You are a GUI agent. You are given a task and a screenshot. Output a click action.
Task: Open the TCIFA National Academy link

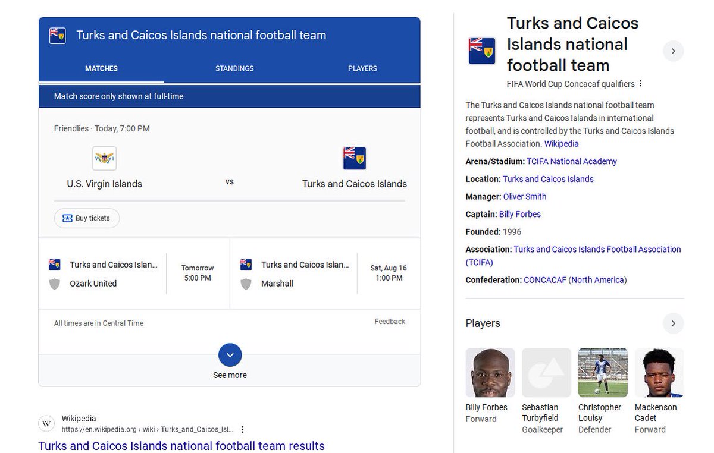click(572, 162)
